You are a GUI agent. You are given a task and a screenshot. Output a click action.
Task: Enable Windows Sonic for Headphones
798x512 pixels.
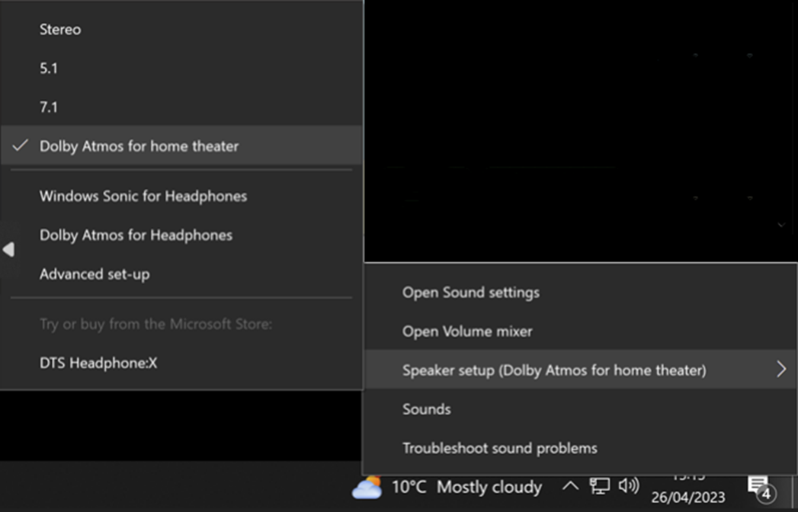143,197
